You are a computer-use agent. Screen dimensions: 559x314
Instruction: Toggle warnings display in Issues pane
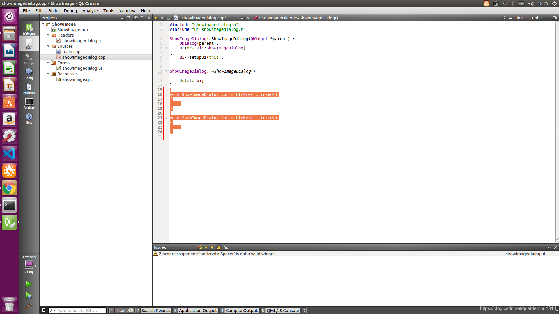tap(219, 247)
